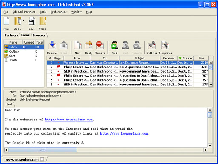Open a project with the Open icon
This screenshot has width=218, height=164.
pyautogui.click(x=18, y=21)
